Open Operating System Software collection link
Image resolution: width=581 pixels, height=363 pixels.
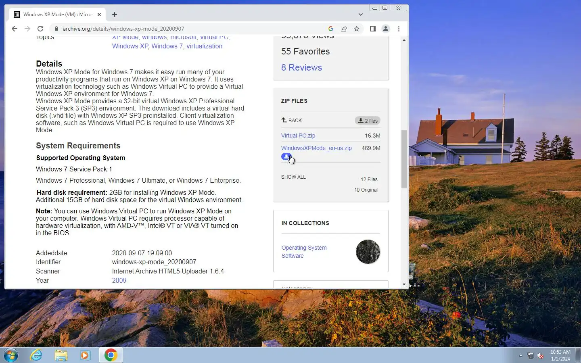click(304, 252)
